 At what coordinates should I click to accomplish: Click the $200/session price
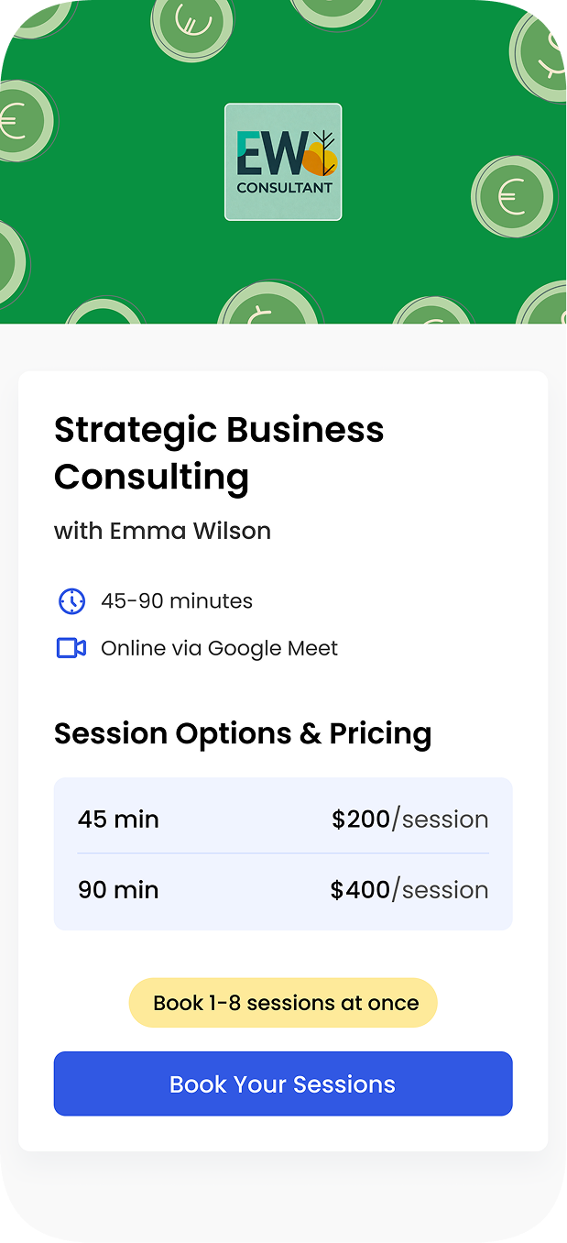(409, 819)
